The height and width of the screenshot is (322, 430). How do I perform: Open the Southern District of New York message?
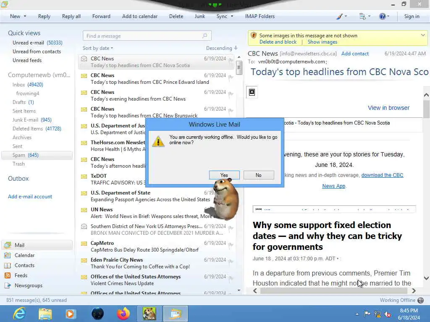(157, 229)
